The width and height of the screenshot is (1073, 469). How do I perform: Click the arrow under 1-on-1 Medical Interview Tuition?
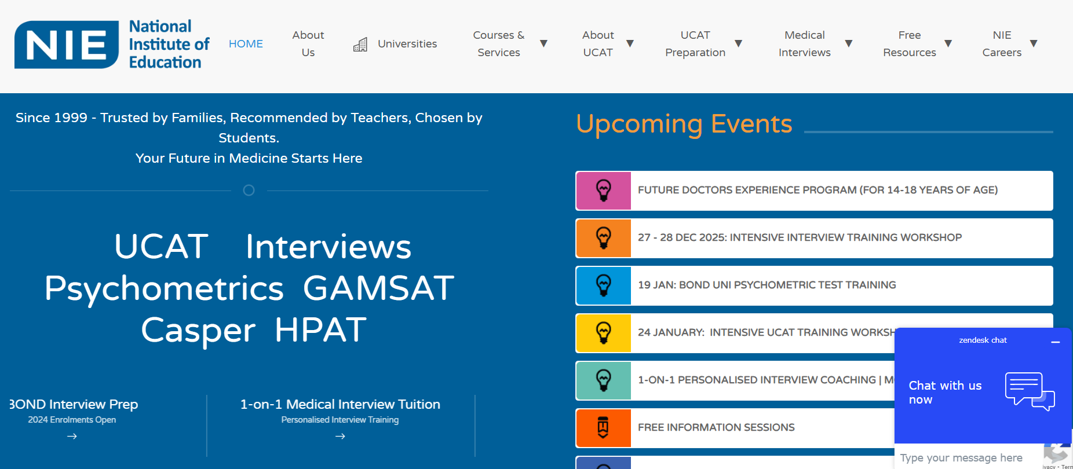(x=340, y=437)
